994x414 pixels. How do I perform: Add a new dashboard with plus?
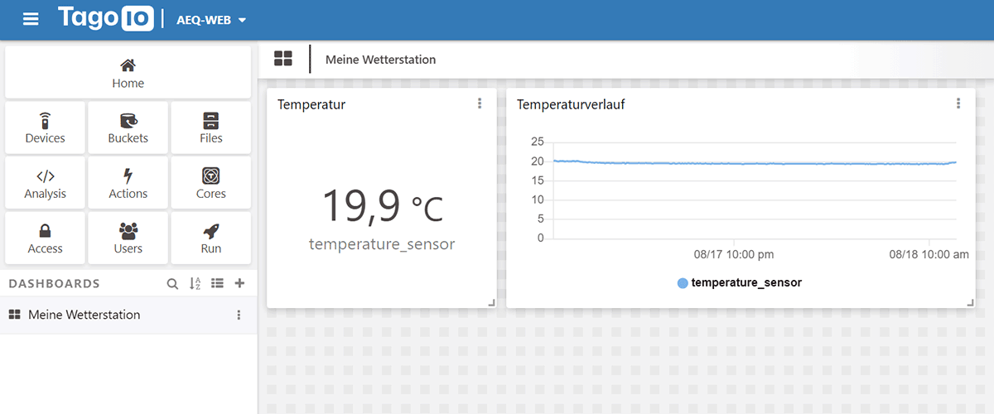[239, 283]
